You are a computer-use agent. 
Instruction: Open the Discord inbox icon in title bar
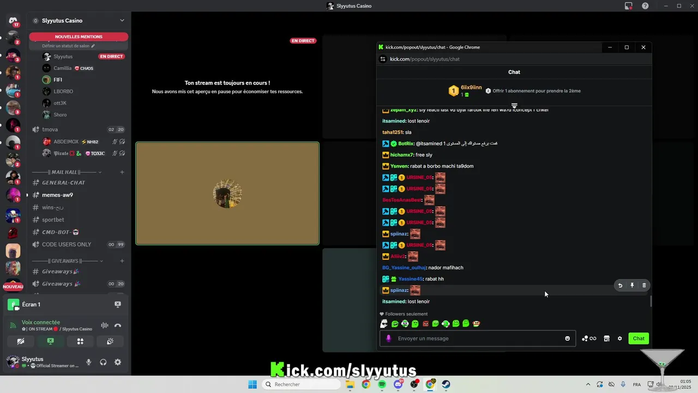629,6
